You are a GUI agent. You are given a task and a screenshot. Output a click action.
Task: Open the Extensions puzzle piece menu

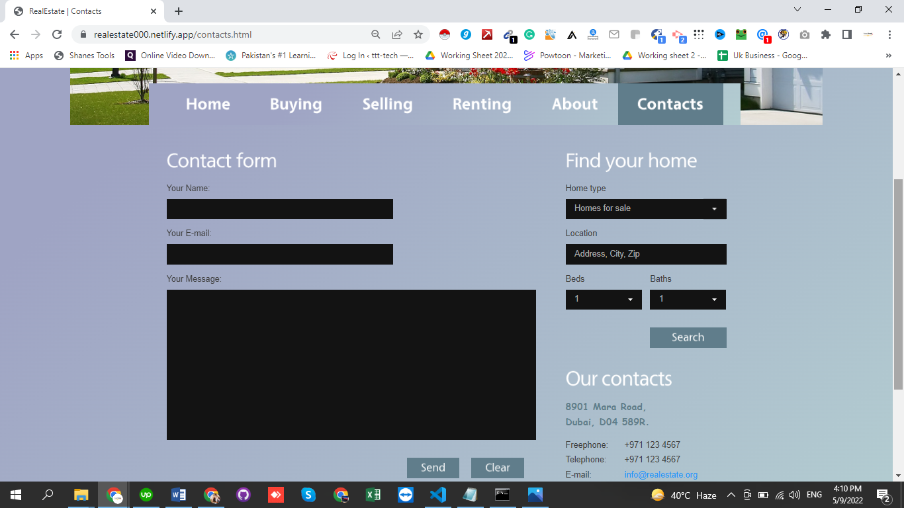[825, 34]
